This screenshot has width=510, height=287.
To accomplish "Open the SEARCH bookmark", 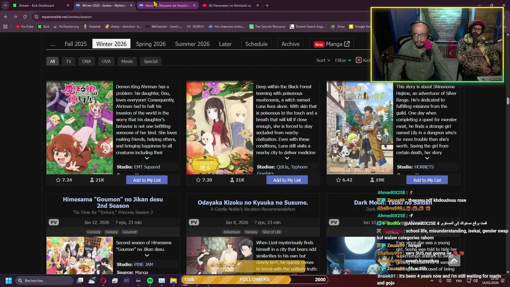I will click(195, 27).
